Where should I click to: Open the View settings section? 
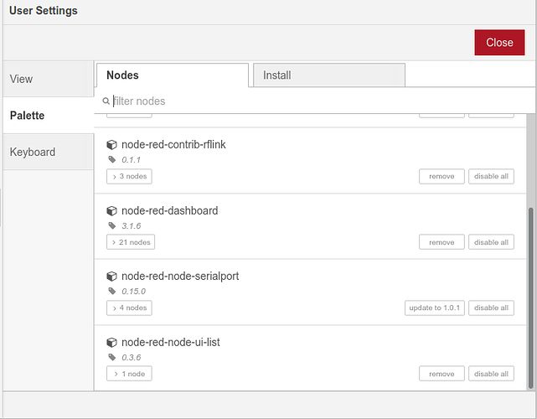click(x=49, y=79)
